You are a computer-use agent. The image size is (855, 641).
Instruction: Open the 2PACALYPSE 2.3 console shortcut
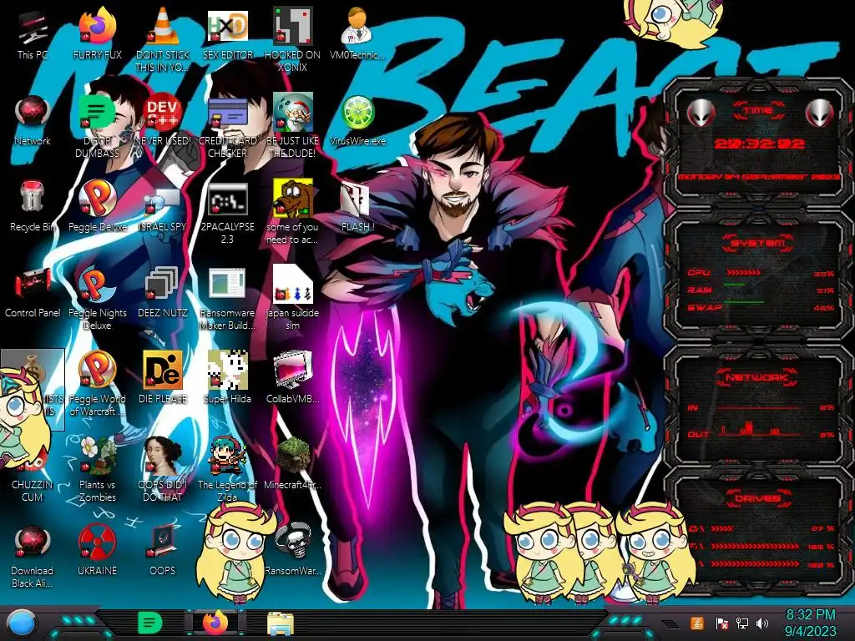[x=227, y=213]
